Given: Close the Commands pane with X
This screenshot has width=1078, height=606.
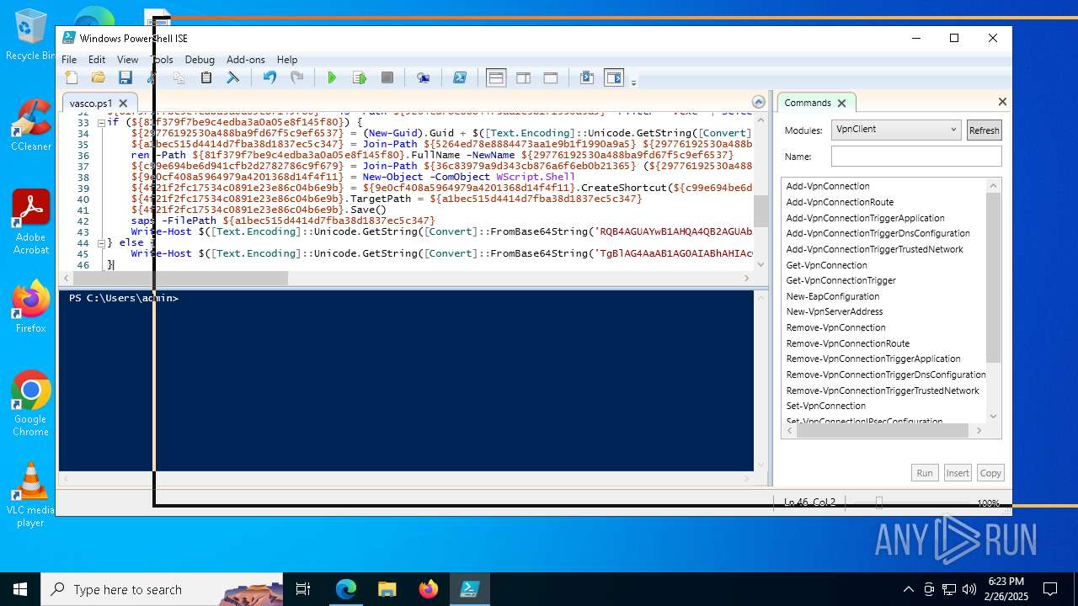Looking at the screenshot, I should [1002, 102].
